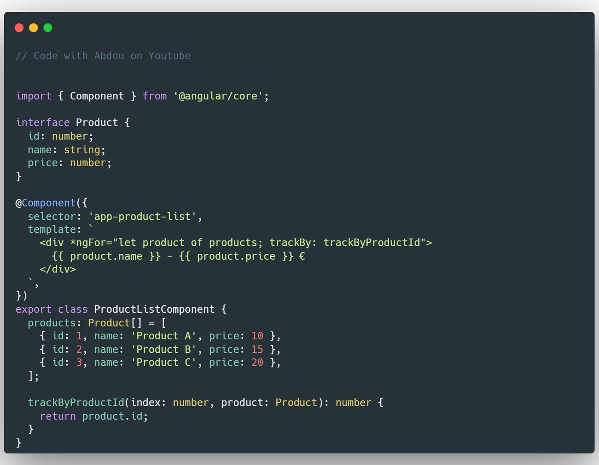This screenshot has width=599, height=465.
Task: Click the red close window dot
Action: pos(19,28)
